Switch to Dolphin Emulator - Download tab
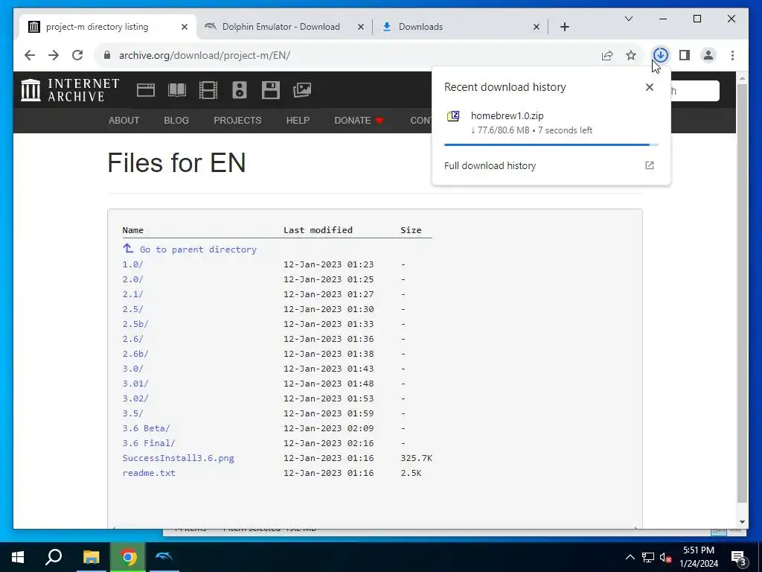The height and width of the screenshot is (572, 762). point(281,27)
